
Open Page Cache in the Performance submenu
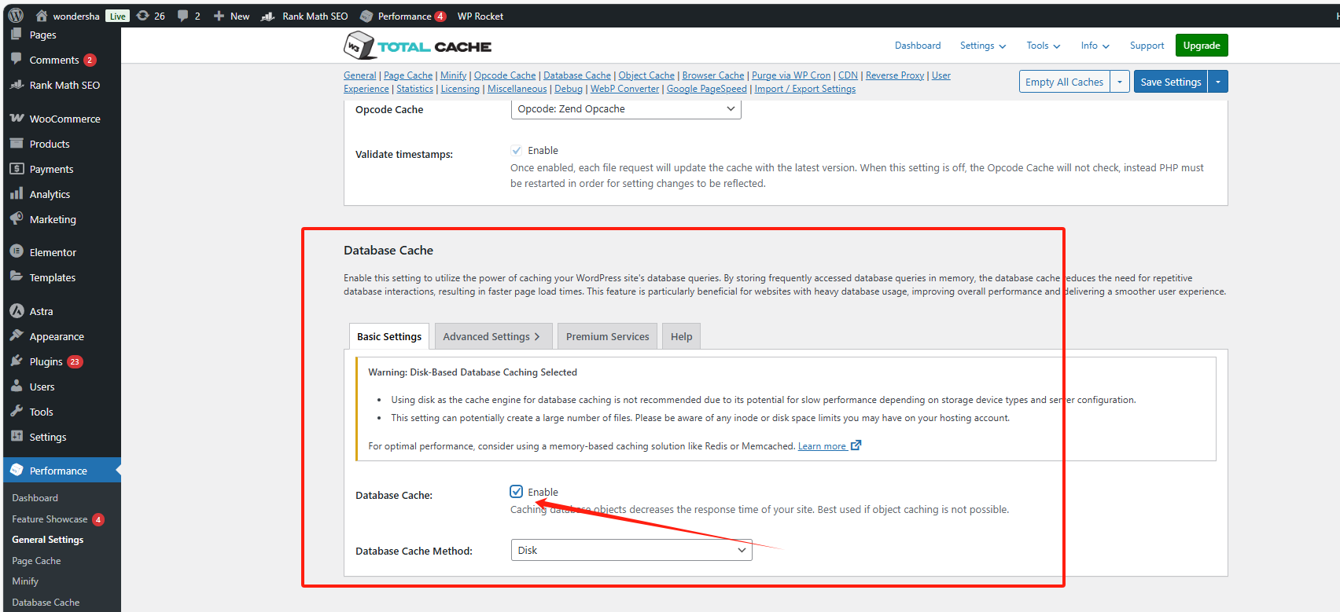pyautogui.click(x=36, y=561)
